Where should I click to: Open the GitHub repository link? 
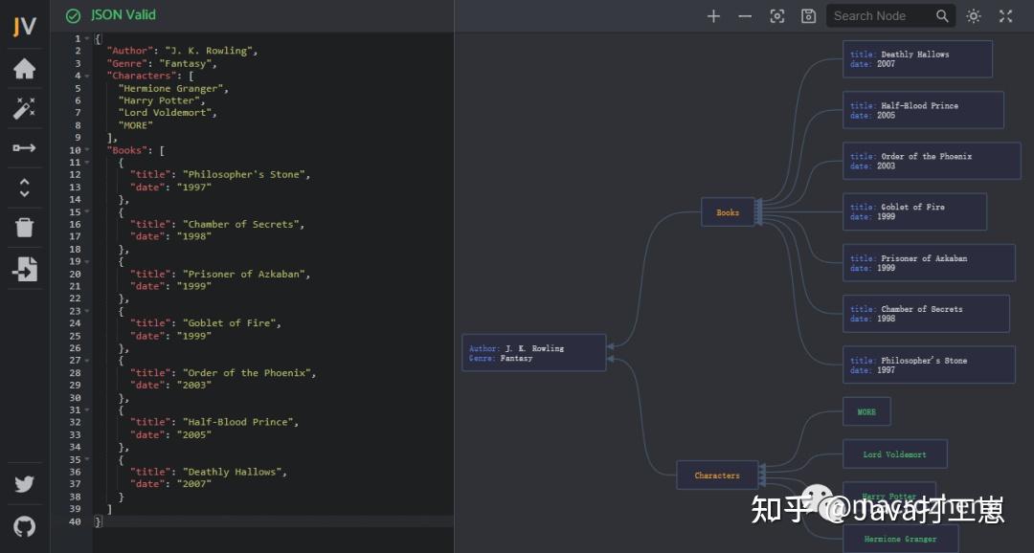click(x=24, y=525)
